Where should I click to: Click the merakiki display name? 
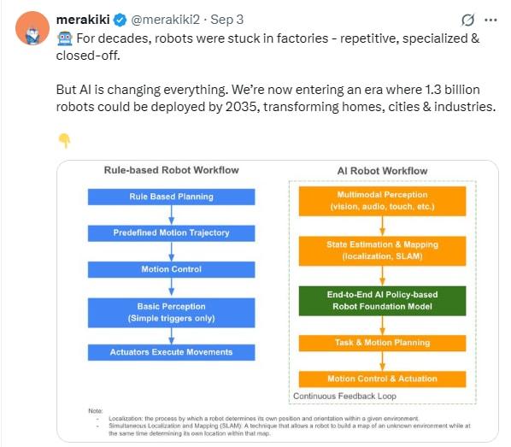pos(83,20)
